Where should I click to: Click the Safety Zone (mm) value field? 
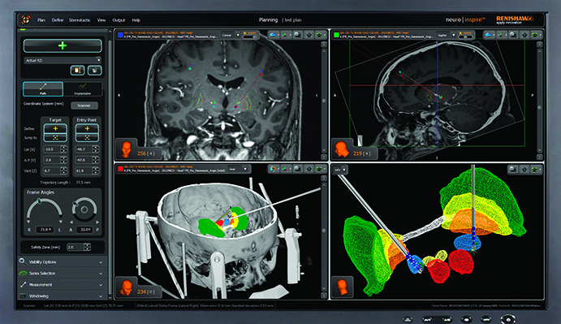(x=76, y=247)
